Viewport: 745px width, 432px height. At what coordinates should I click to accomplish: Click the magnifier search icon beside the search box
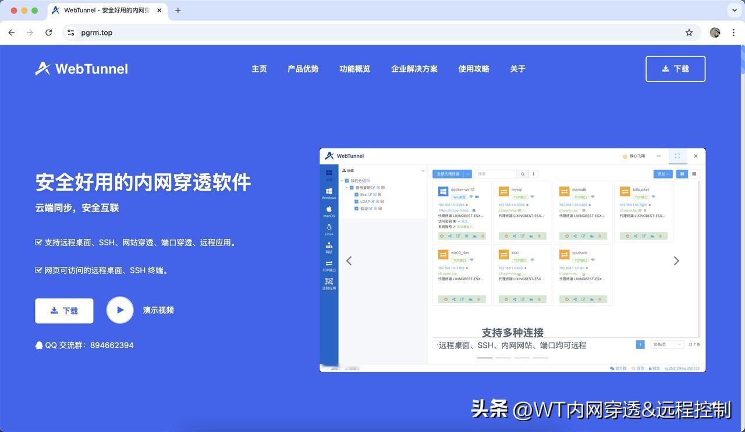point(523,174)
